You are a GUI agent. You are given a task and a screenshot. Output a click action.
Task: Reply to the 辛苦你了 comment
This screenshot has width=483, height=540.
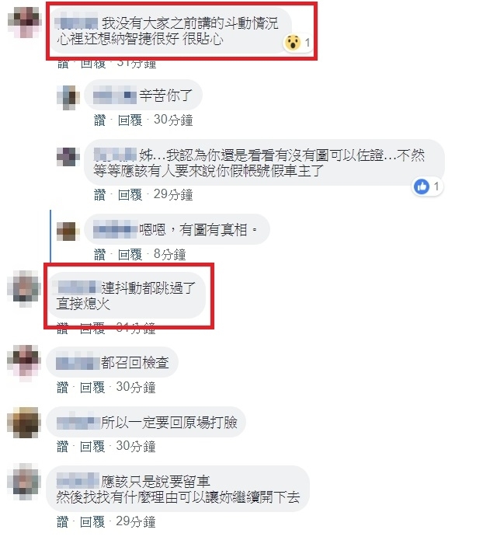[x=130, y=120]
